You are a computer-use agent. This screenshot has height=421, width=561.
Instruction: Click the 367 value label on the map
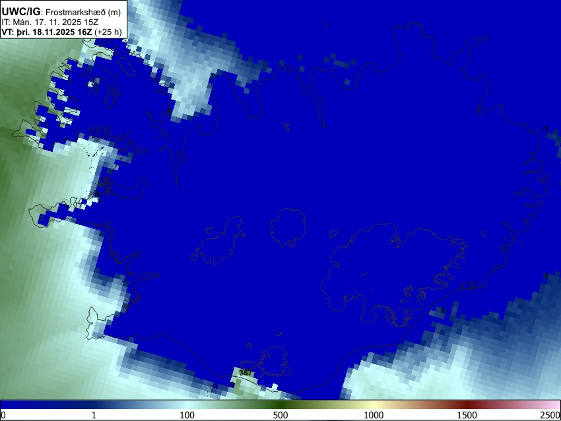(x=246, y=373)
